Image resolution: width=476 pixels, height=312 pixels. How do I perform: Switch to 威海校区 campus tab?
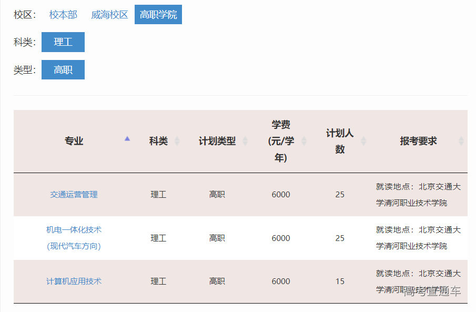pos(109,15)
